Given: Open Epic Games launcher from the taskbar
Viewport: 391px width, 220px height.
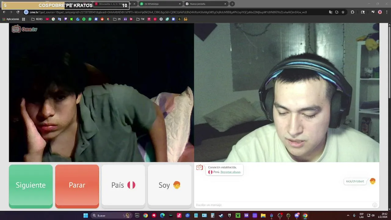Looking at the screenshot, I should (229, 215).
